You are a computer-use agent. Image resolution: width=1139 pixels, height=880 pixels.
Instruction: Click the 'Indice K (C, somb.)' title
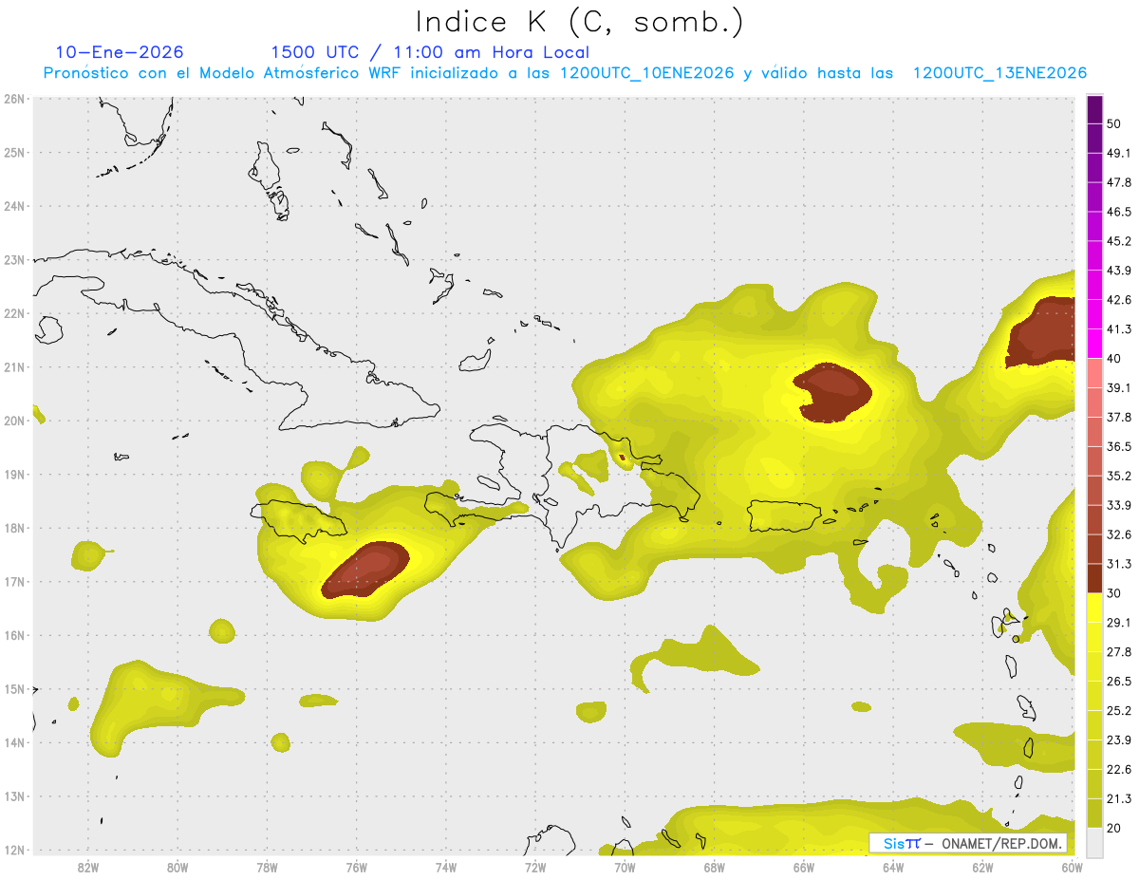click(x=580, y=22)
